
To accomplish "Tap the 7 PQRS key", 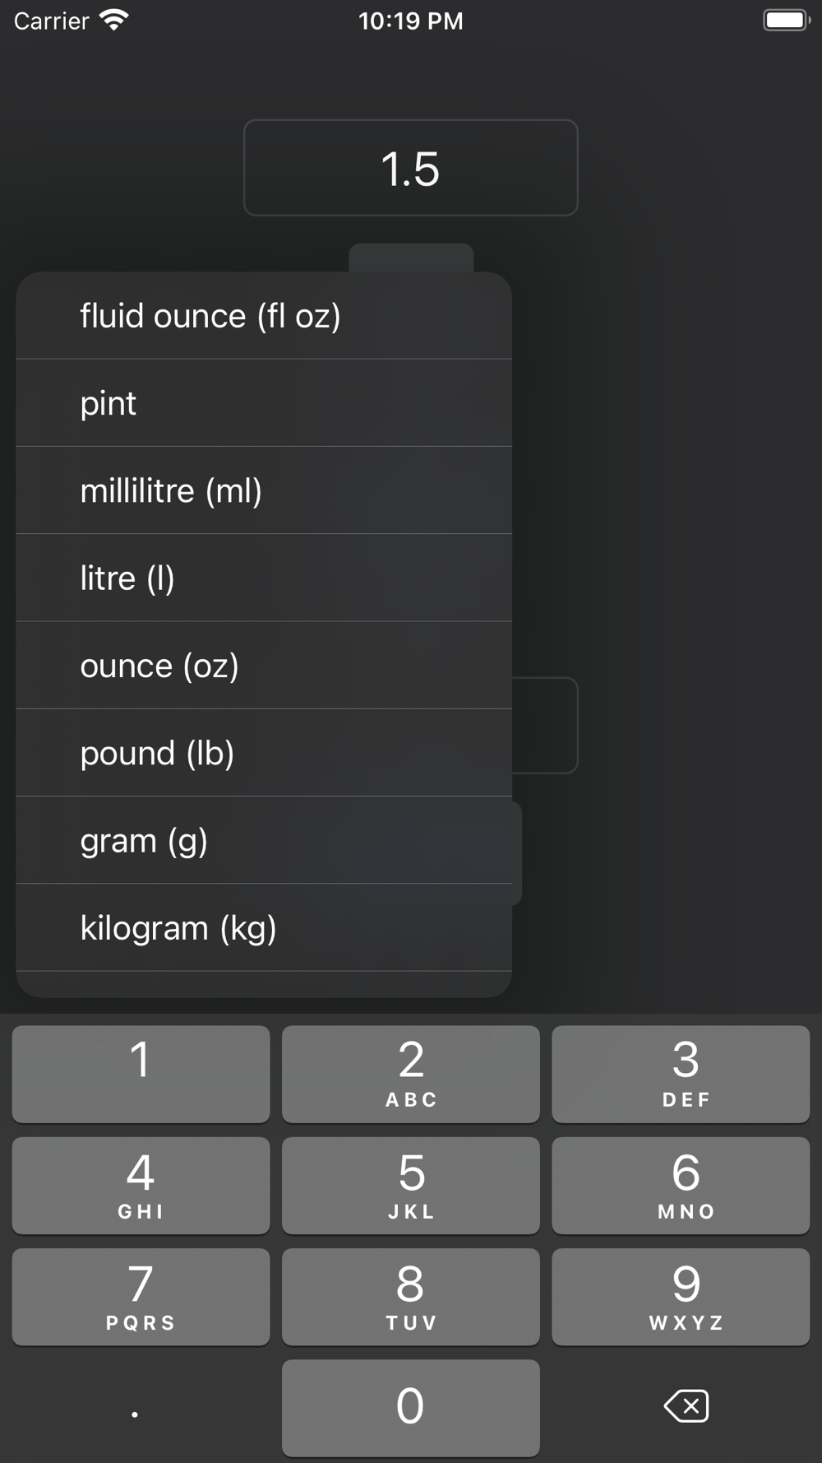I will tap(141, 1297).
